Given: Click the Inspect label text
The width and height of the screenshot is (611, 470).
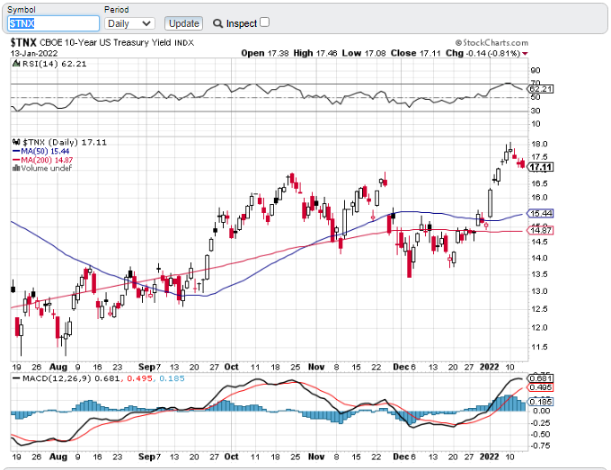Looking at the screenshot, I should pyautogui.click(x=242, y=23).
